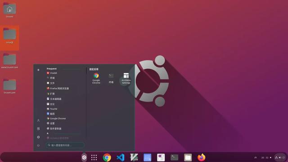The image size is (288, 162).
Task: Open the Files manager from the dock
Action: (x=188, y=157)
